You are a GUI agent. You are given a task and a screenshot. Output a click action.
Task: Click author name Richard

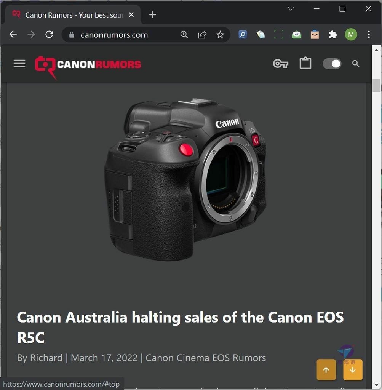pos(46,358)
